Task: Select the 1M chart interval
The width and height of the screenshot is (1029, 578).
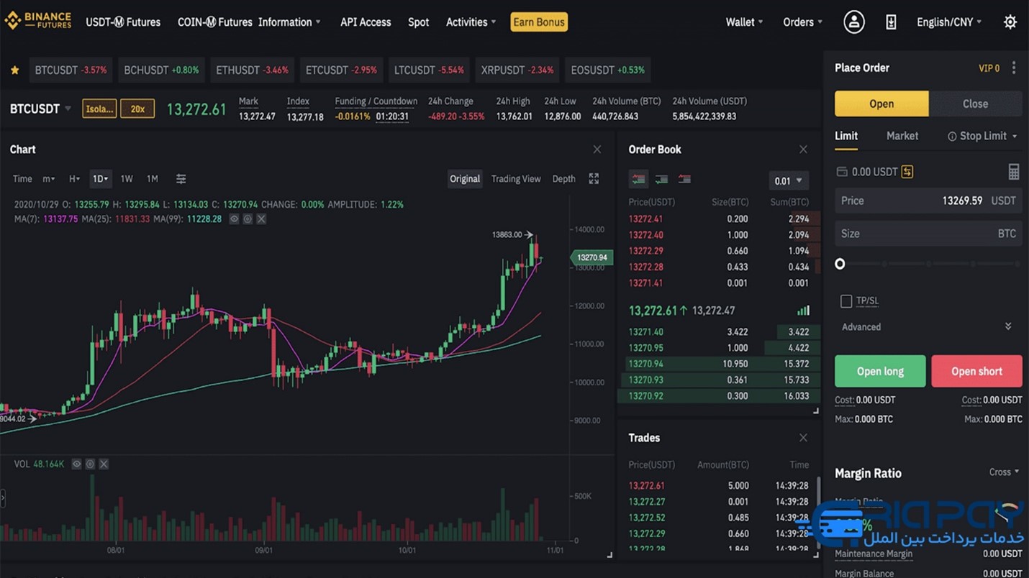Action: point(153,179)
